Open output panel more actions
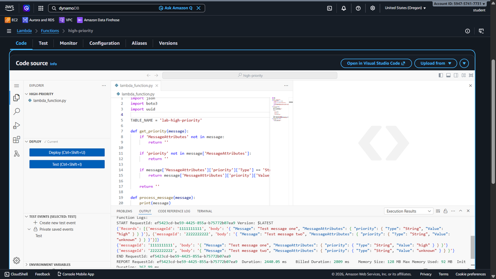This screenshot has height=279, width=496. coord(453,211)
